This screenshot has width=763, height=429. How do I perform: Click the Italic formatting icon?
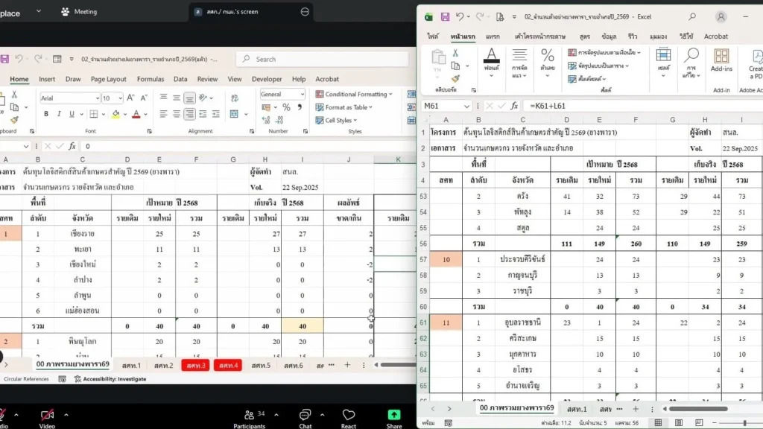(59, 114)
